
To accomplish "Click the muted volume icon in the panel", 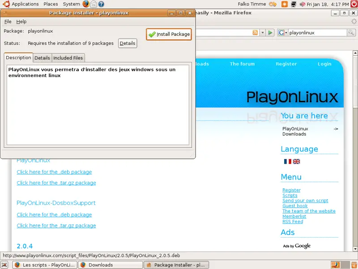I will pyautogui.click(x=303, y=4).
